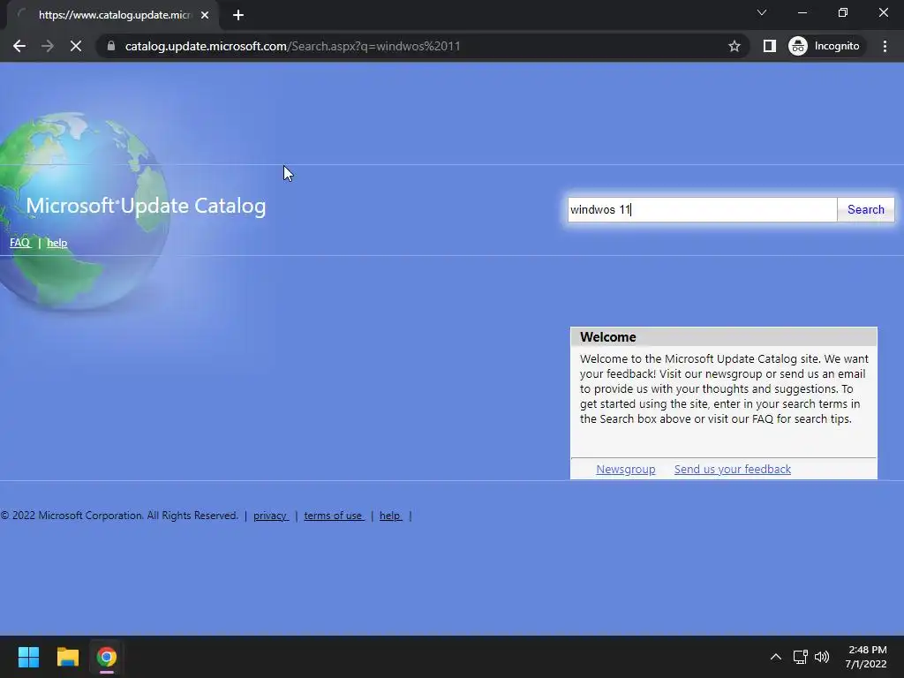This screenshot has width=904, height=678.
Task: Click the Chrome taskbar icon
Action: coord(106,657)
